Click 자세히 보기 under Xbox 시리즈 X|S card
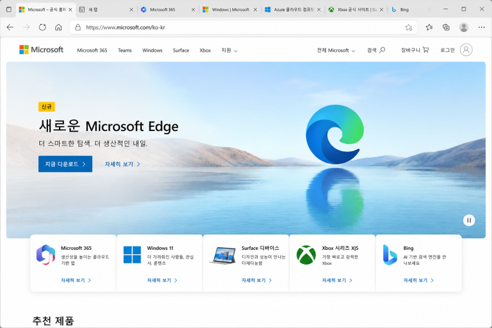 [337, 280]
